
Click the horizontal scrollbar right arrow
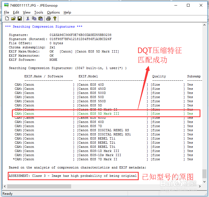coord(200,186)
